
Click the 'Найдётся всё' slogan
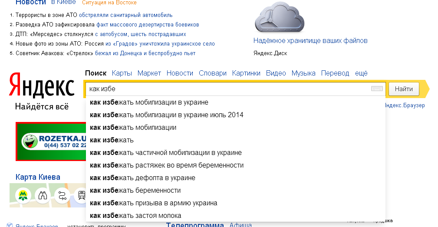pyautogui.click(x=42, y=106)
